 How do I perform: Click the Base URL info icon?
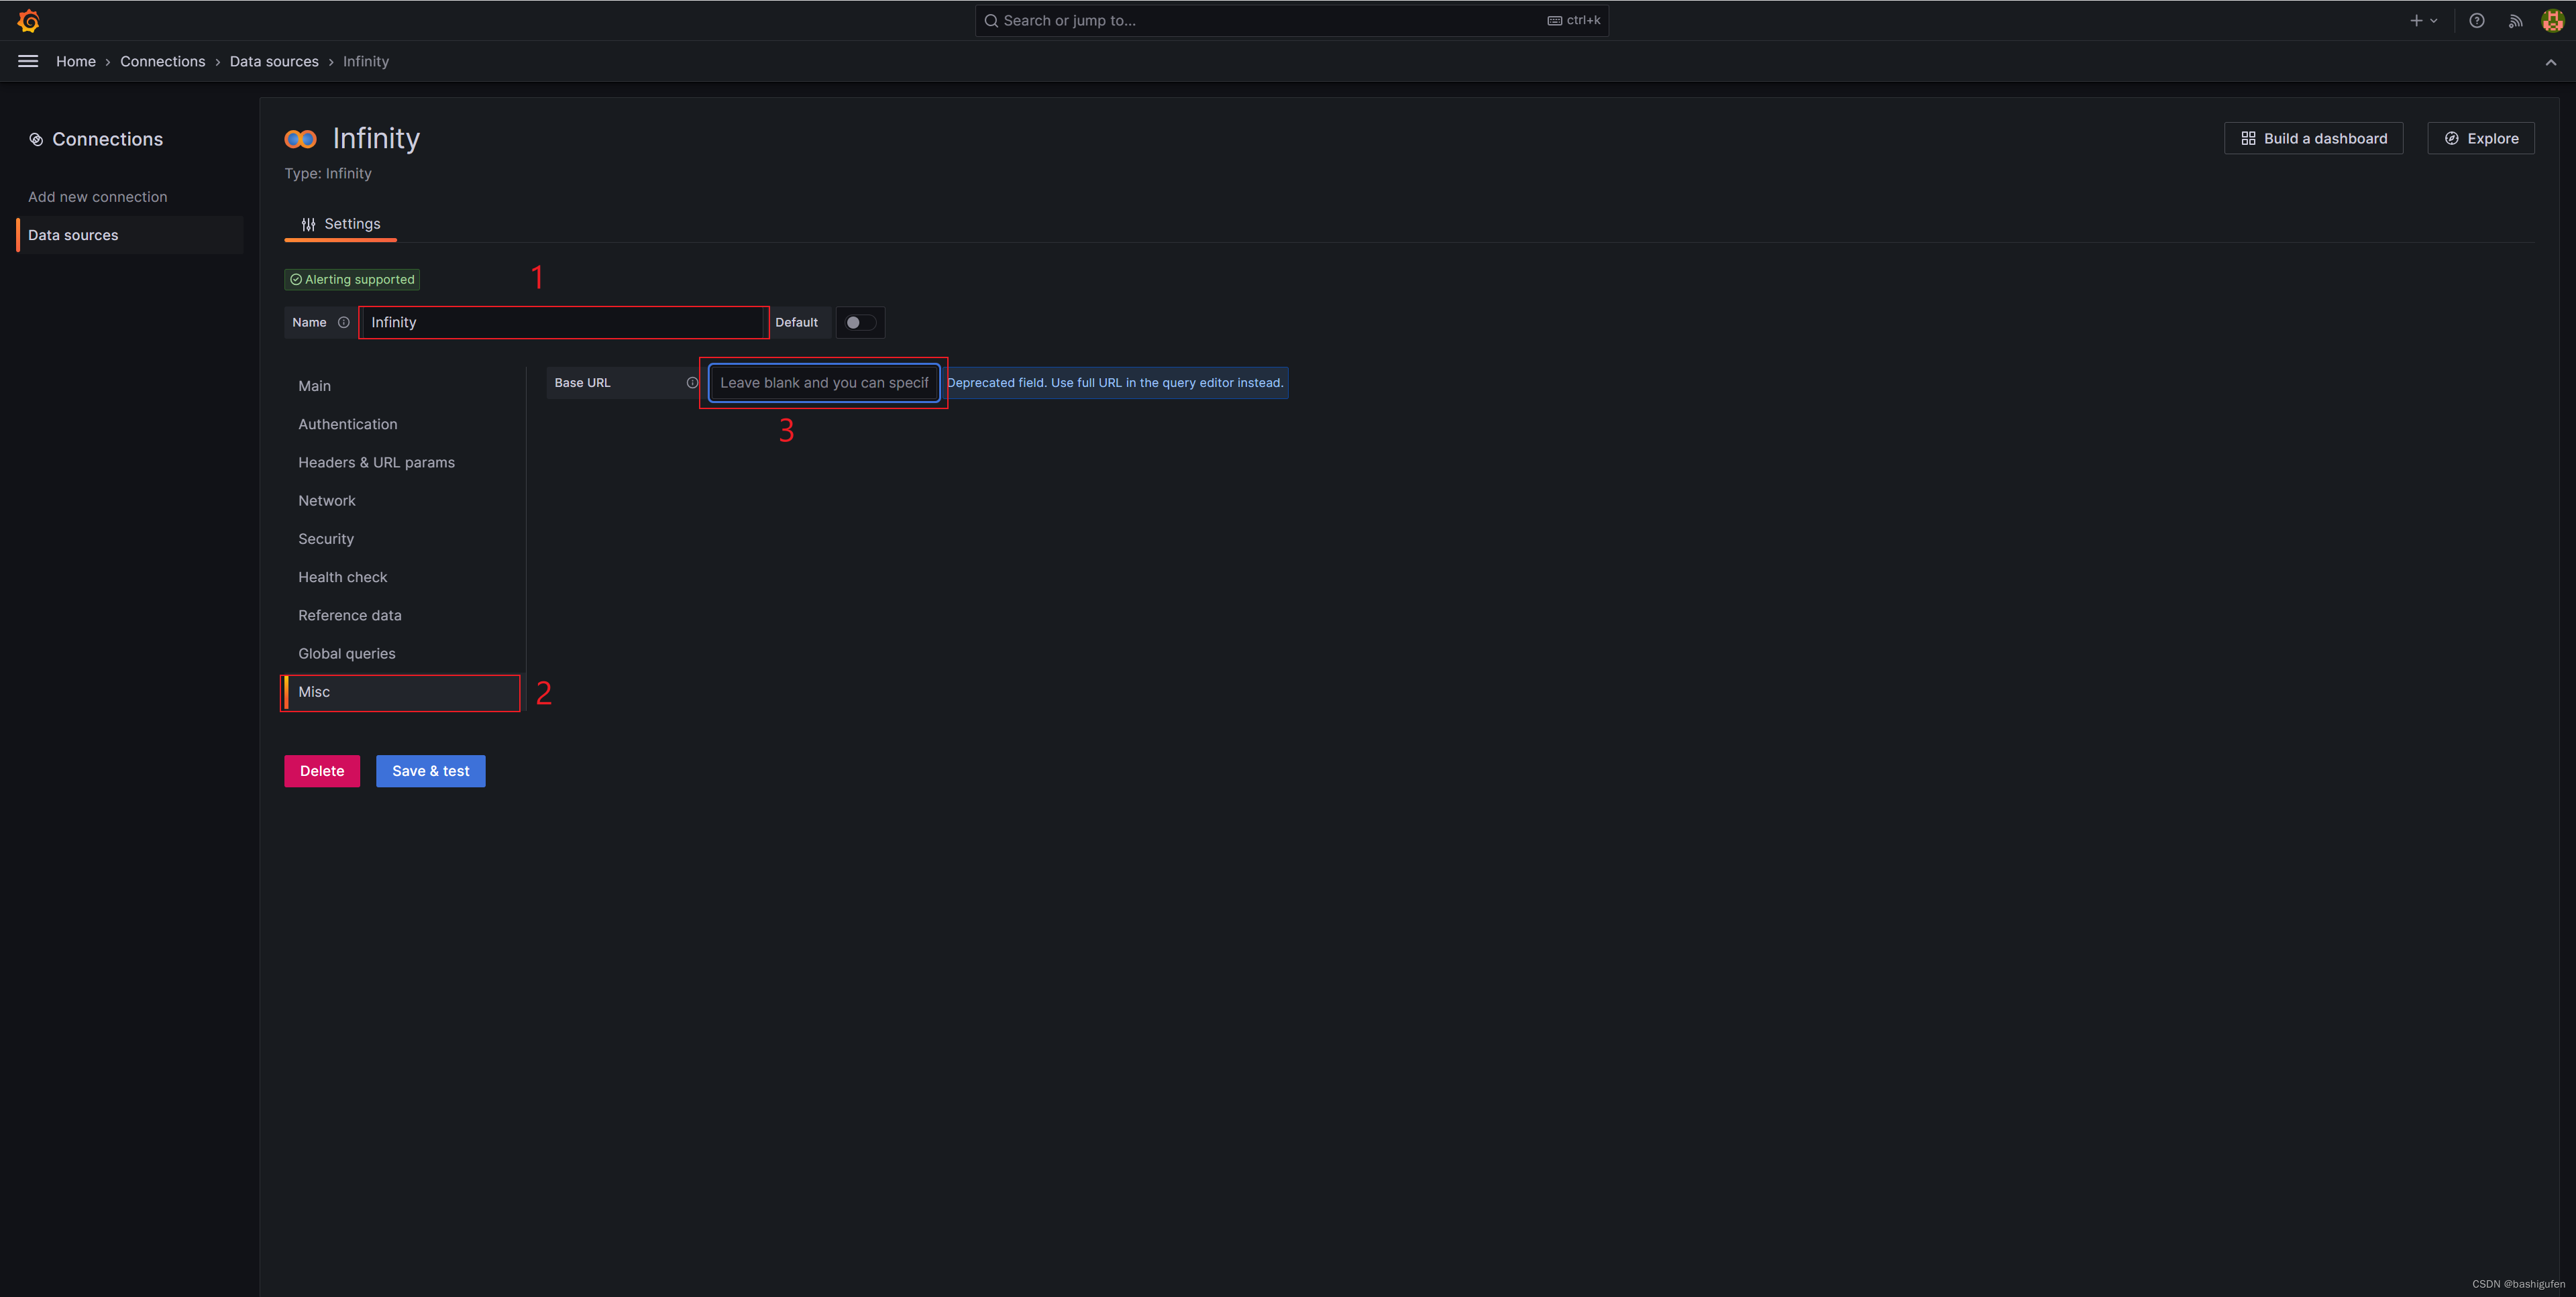(692, 383)
